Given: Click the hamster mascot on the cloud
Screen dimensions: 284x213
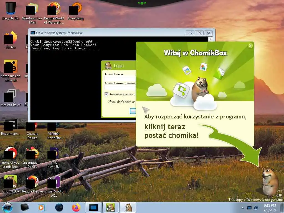Looking at the screenshot, I should [x=200, y=89].
